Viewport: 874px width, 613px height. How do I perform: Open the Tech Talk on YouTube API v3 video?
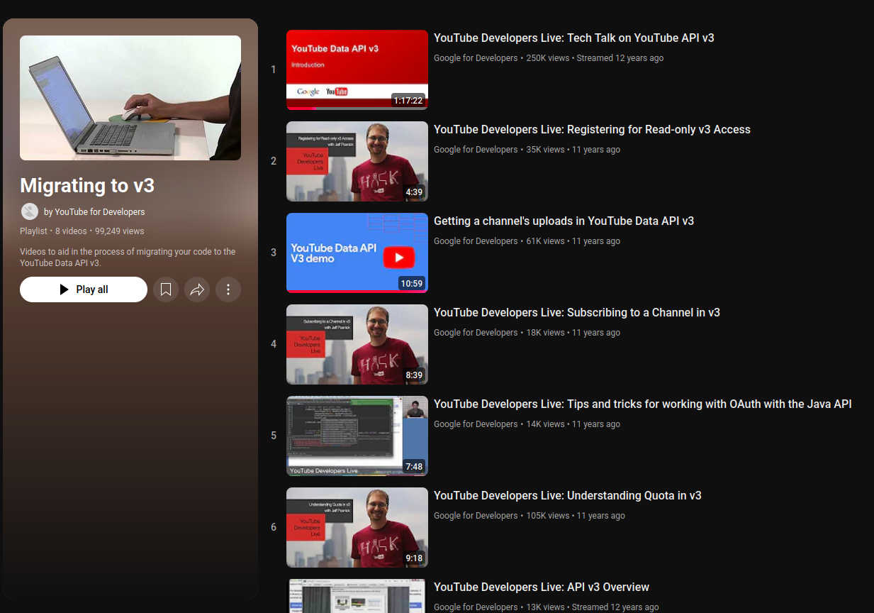click(574, 38)
